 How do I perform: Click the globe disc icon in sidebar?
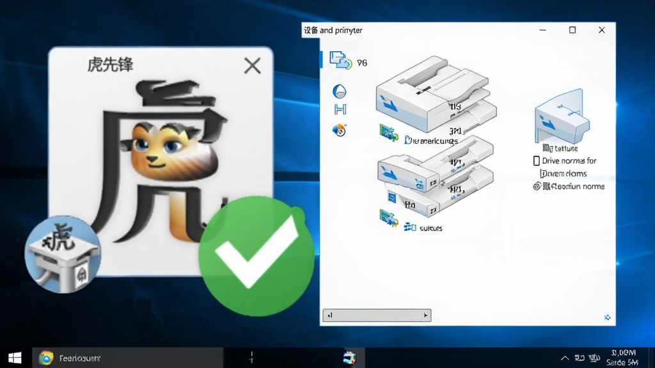pyautogui.click(x=339, y=130)
